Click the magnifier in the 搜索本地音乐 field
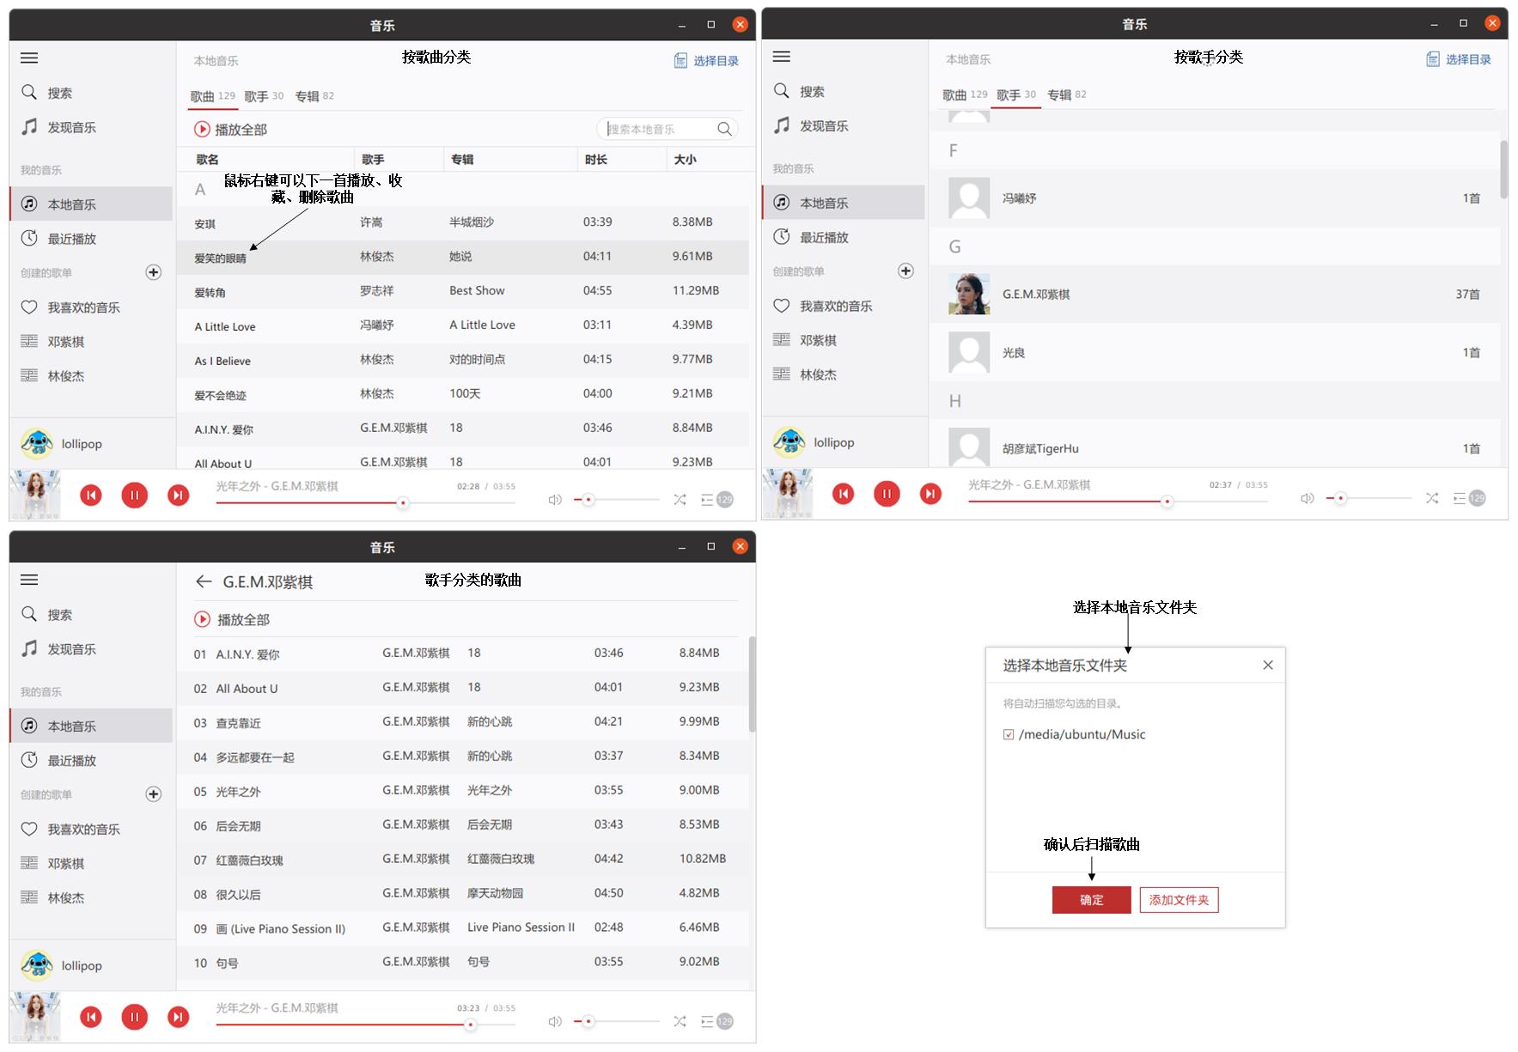The width and height of the screenshot is (1518, 1052). tap(725, 129)
